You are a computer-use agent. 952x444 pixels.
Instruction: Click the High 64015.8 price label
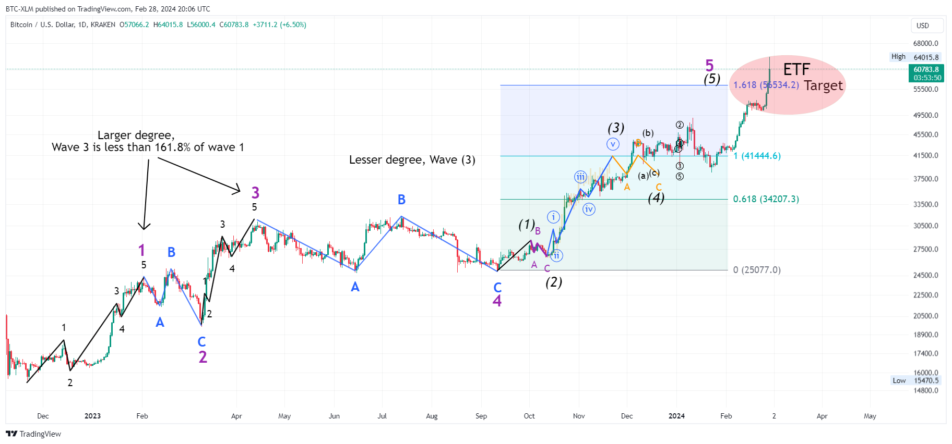pos(916,57)
